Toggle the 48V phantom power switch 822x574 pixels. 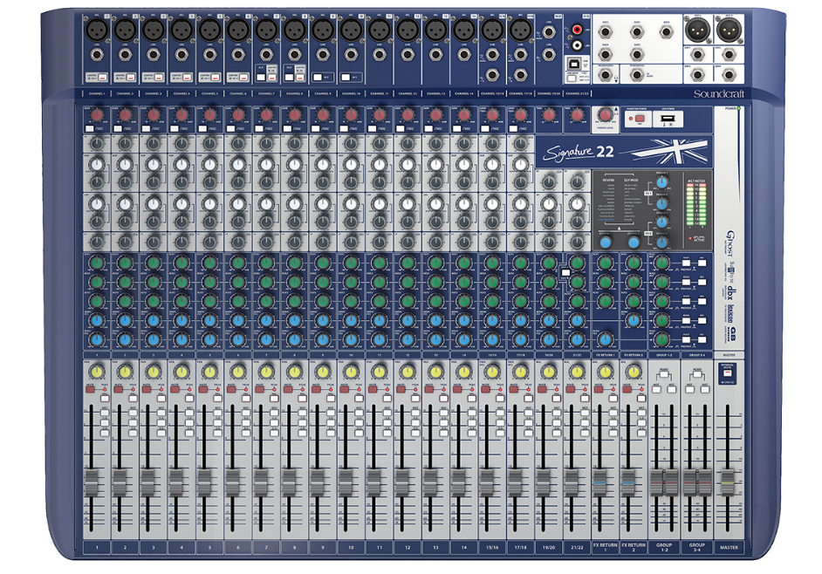[638, 118]
